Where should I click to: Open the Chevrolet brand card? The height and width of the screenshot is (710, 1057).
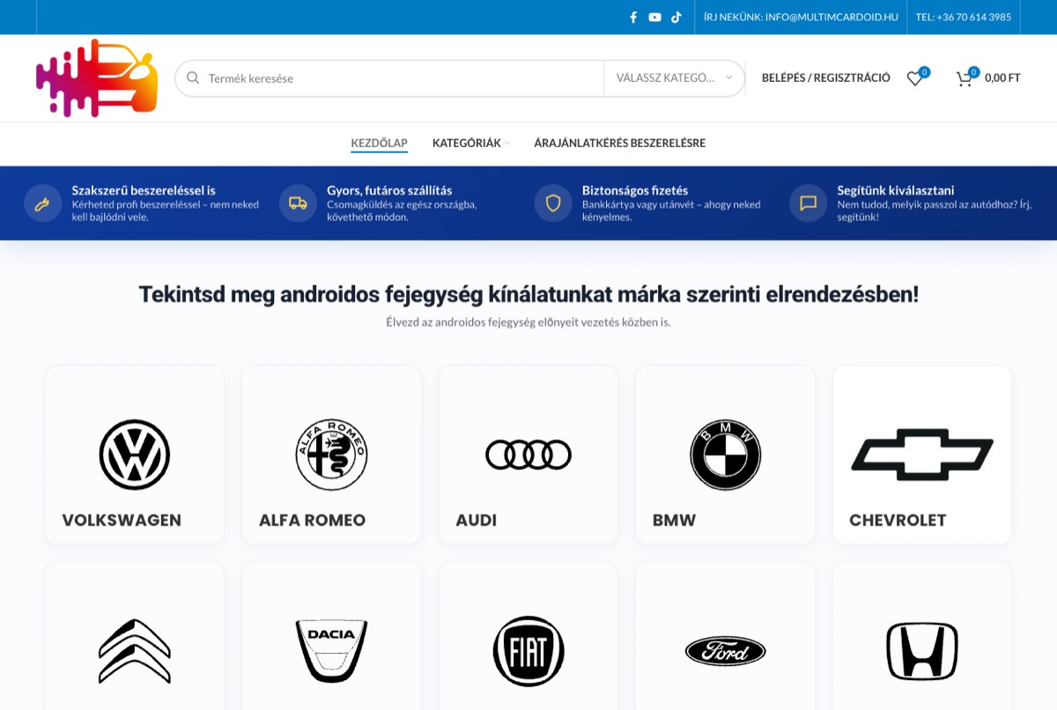[x=922, y=455]
